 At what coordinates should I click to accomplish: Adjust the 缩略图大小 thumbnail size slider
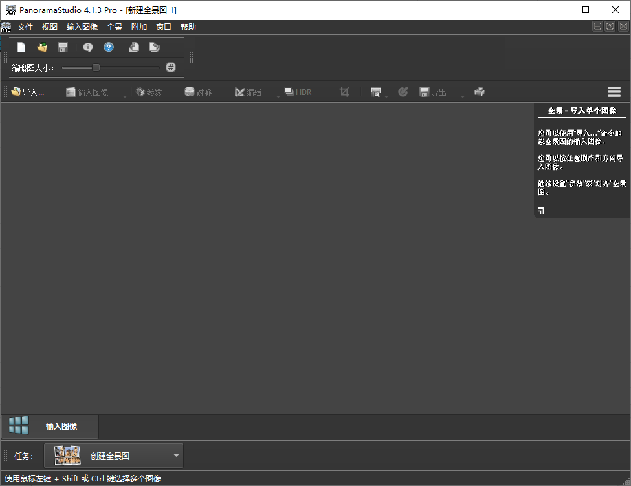[96, 67]
